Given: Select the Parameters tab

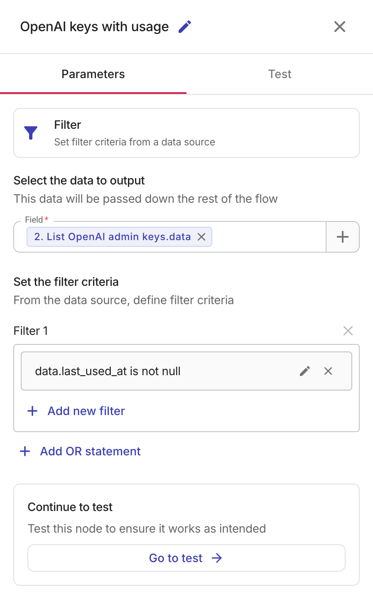Looking at the screenshot, I should (93, 74).
